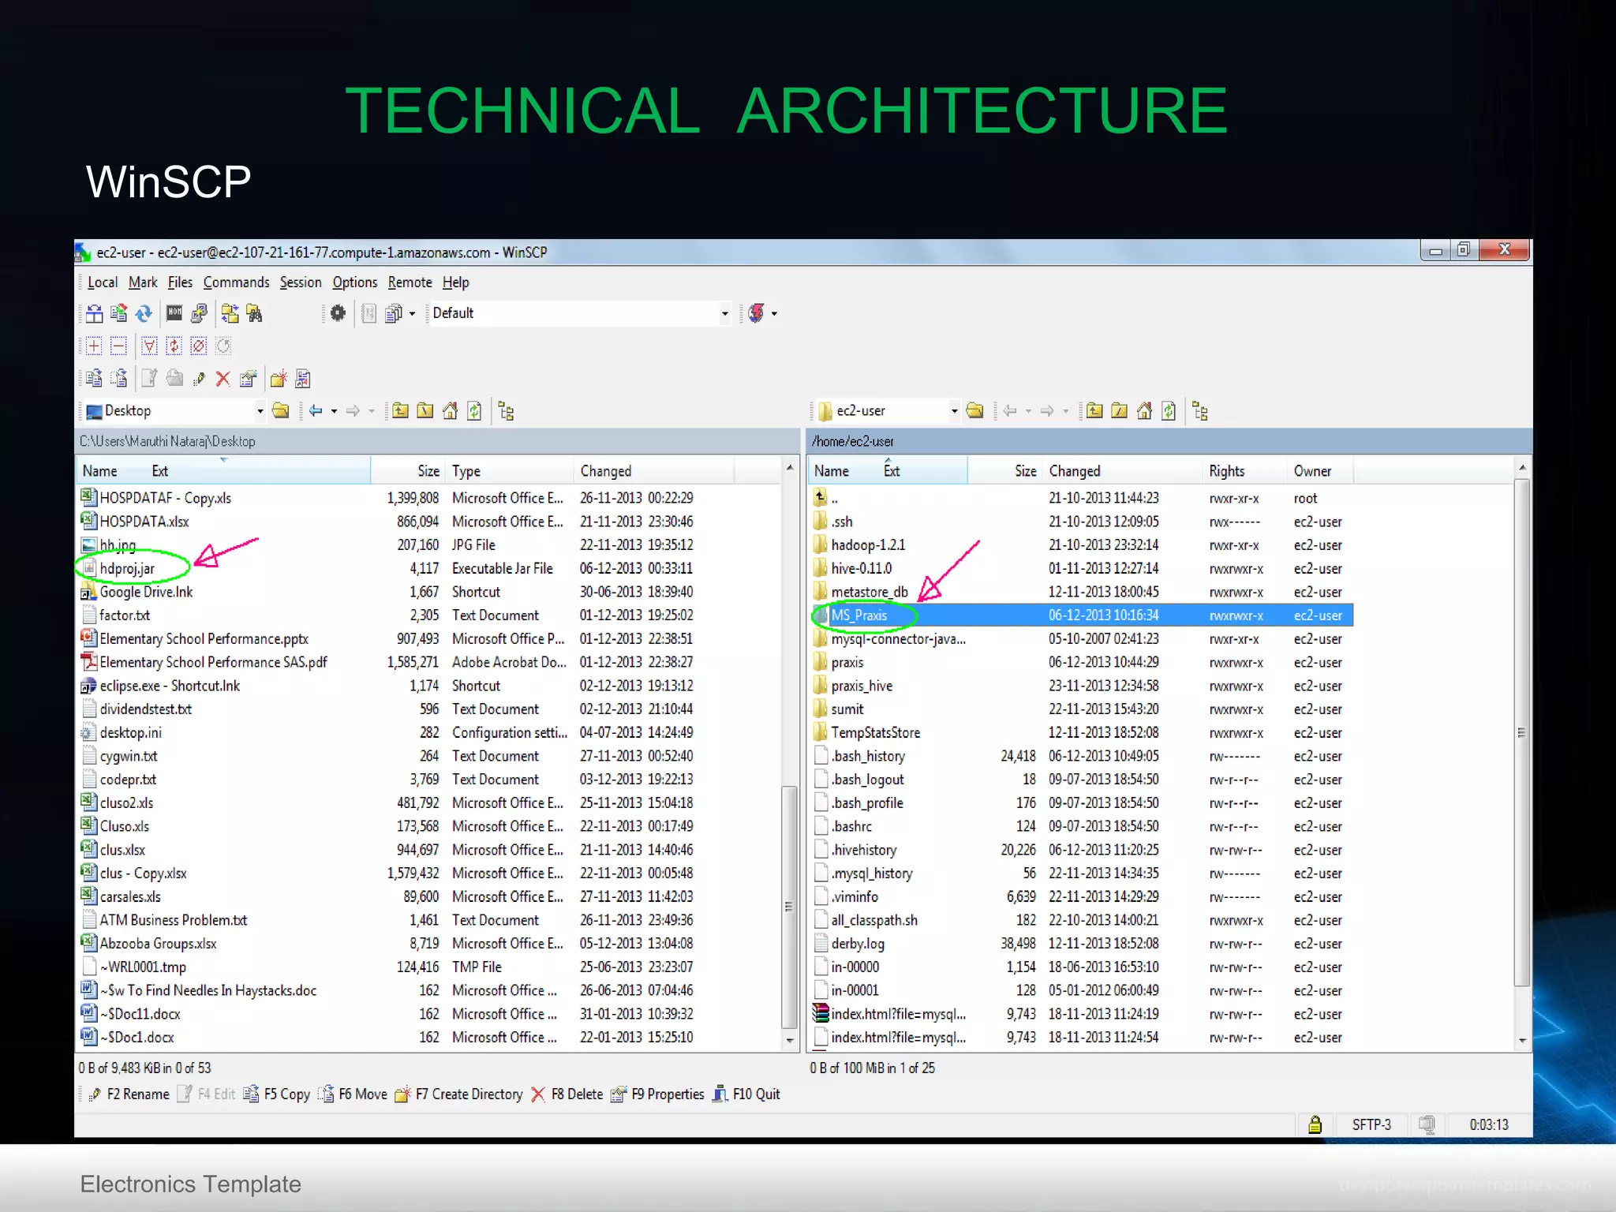Click the red X delete toolbar icon

tap(223, 379)
